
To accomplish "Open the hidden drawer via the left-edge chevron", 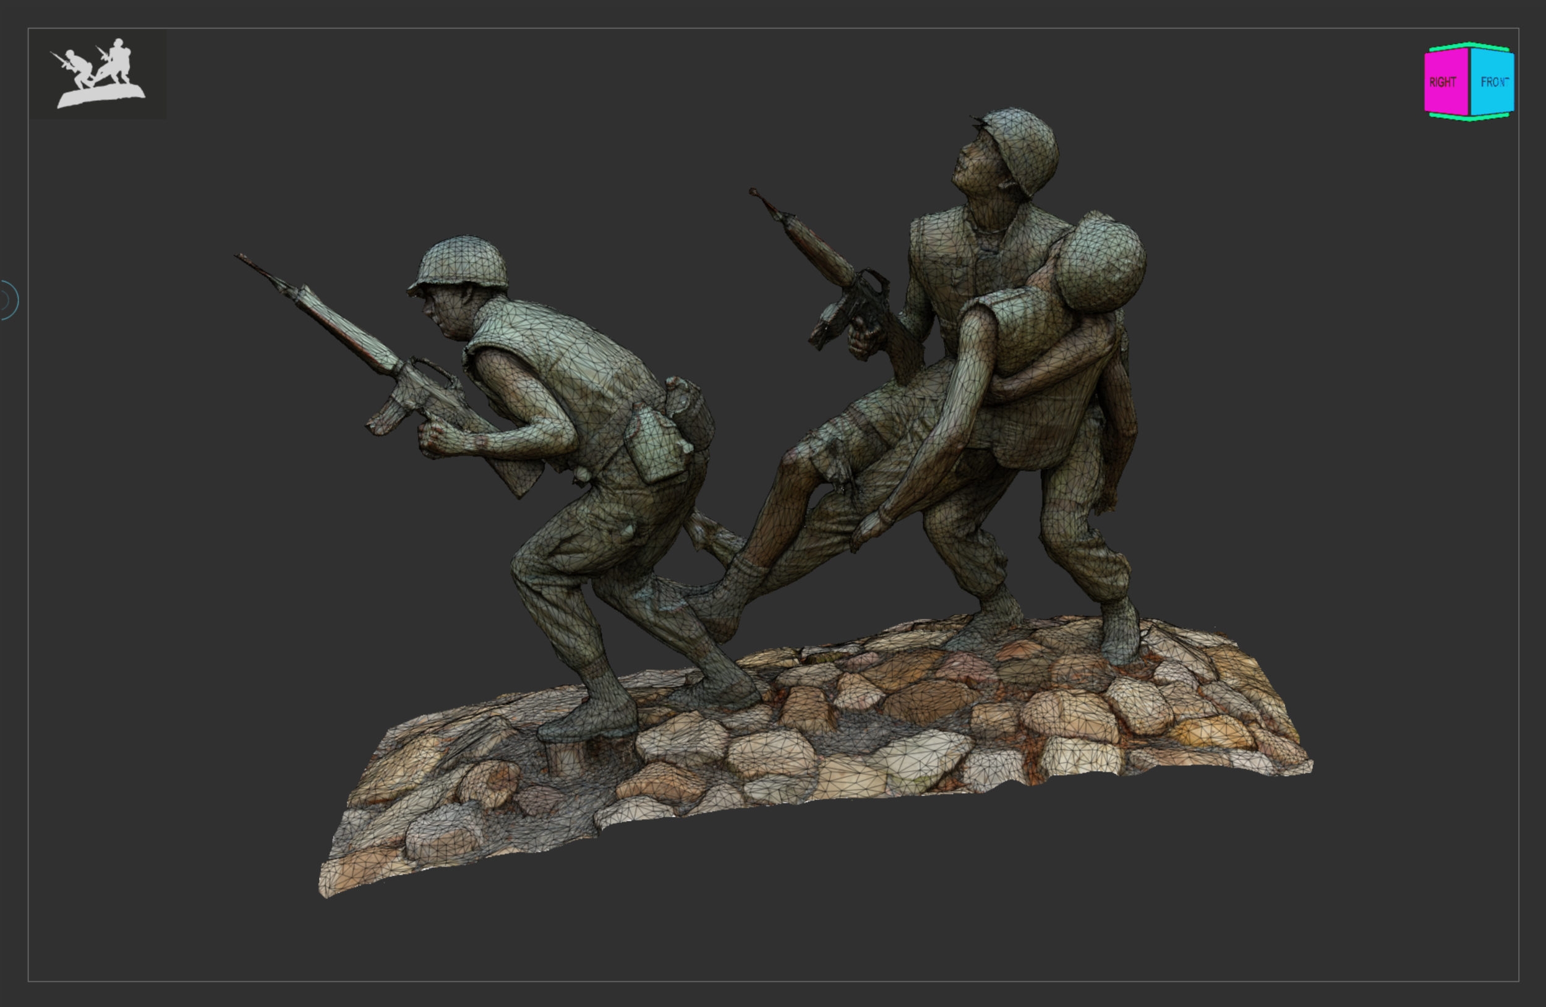I will 9,300.
